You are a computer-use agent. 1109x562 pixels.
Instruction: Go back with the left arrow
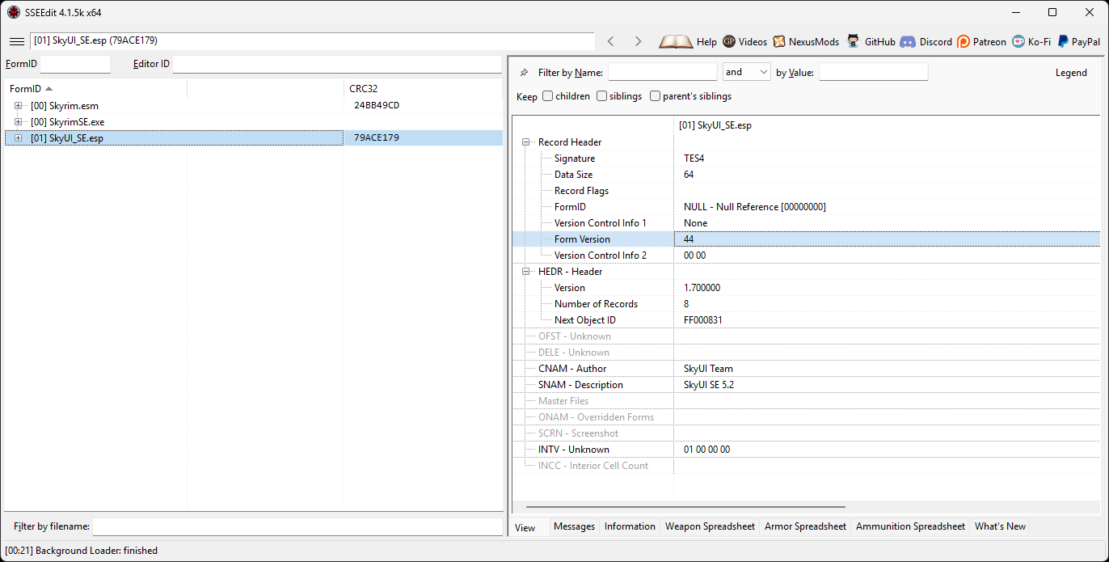tap(611, 41)
